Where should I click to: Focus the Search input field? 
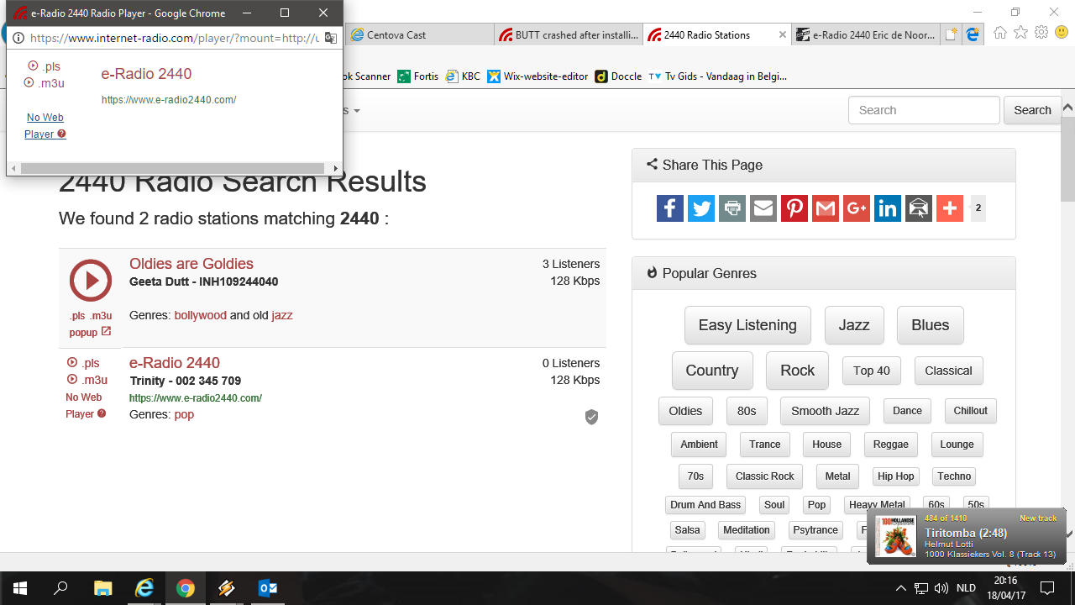tap(923, 110)
